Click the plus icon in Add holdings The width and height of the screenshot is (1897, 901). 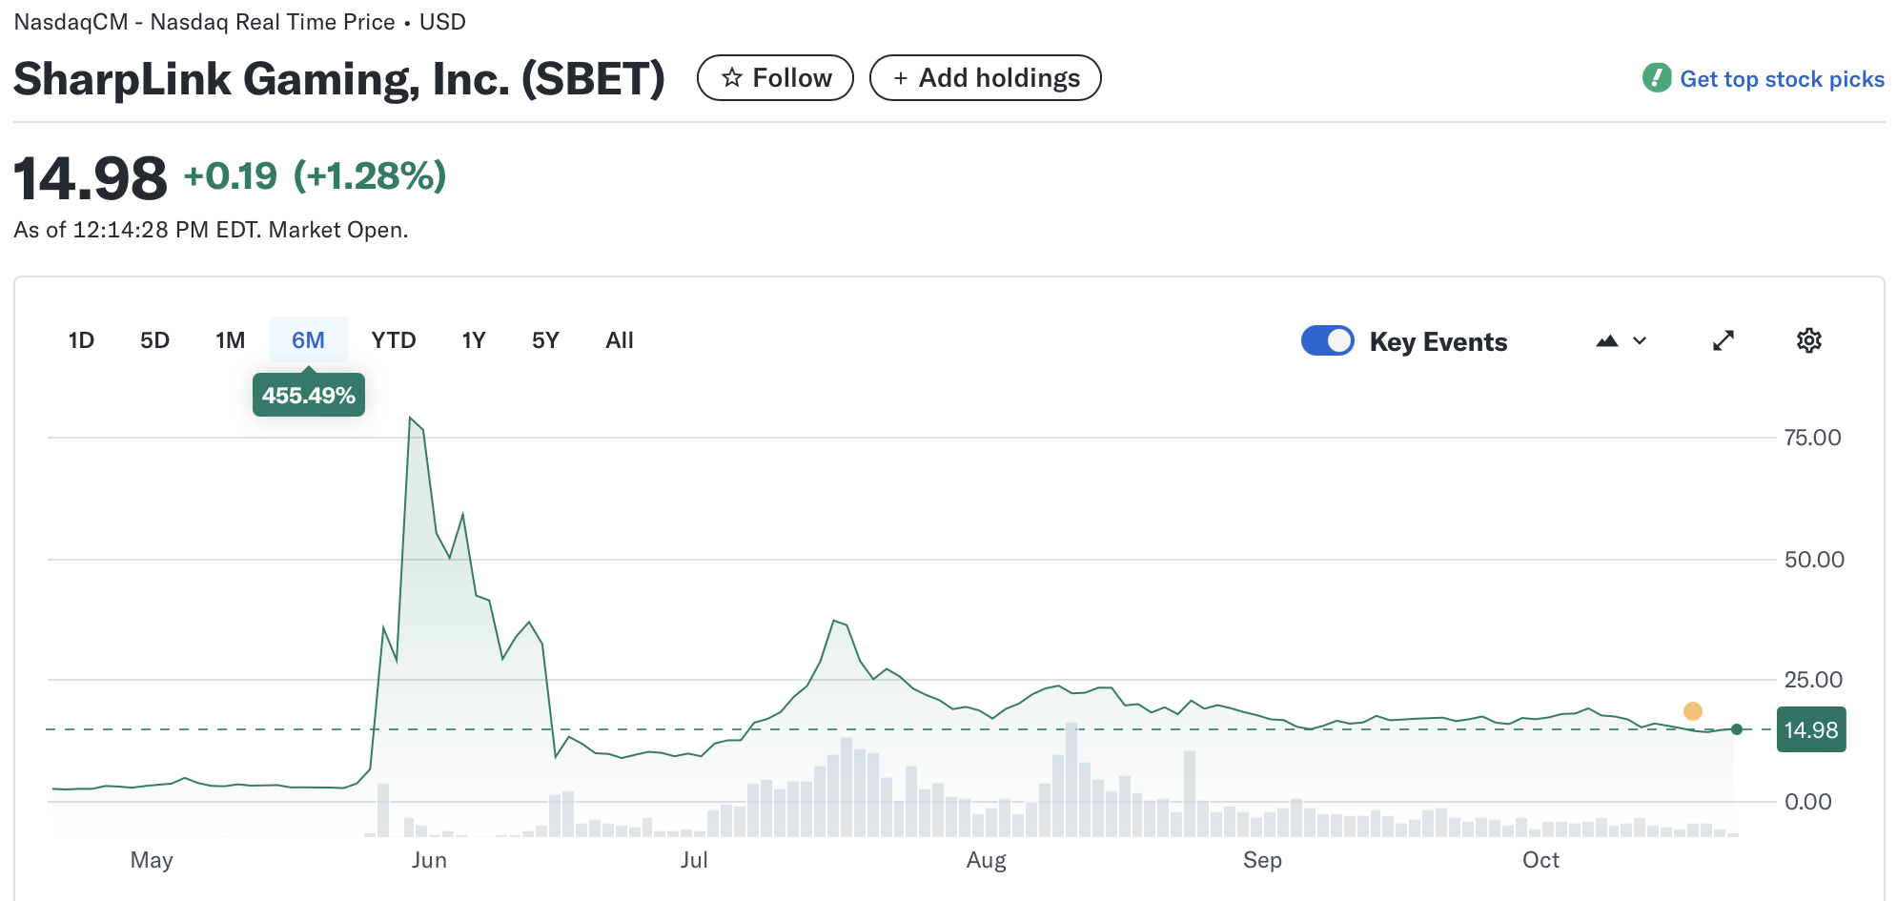[900, 78]
